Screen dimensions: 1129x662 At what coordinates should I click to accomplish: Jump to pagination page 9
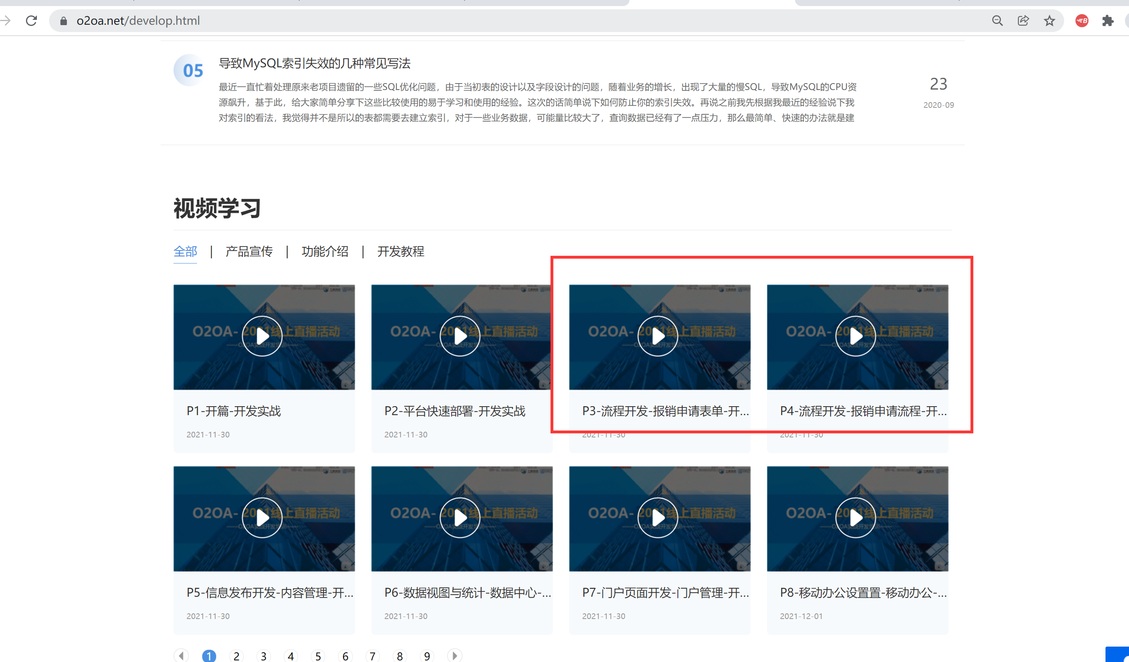tap(427, 656)
